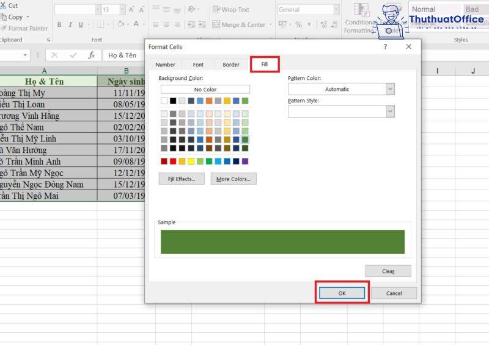The image size is (489, 345).
Task: Click Decrease Indent icon
Action: pos(191,24)
